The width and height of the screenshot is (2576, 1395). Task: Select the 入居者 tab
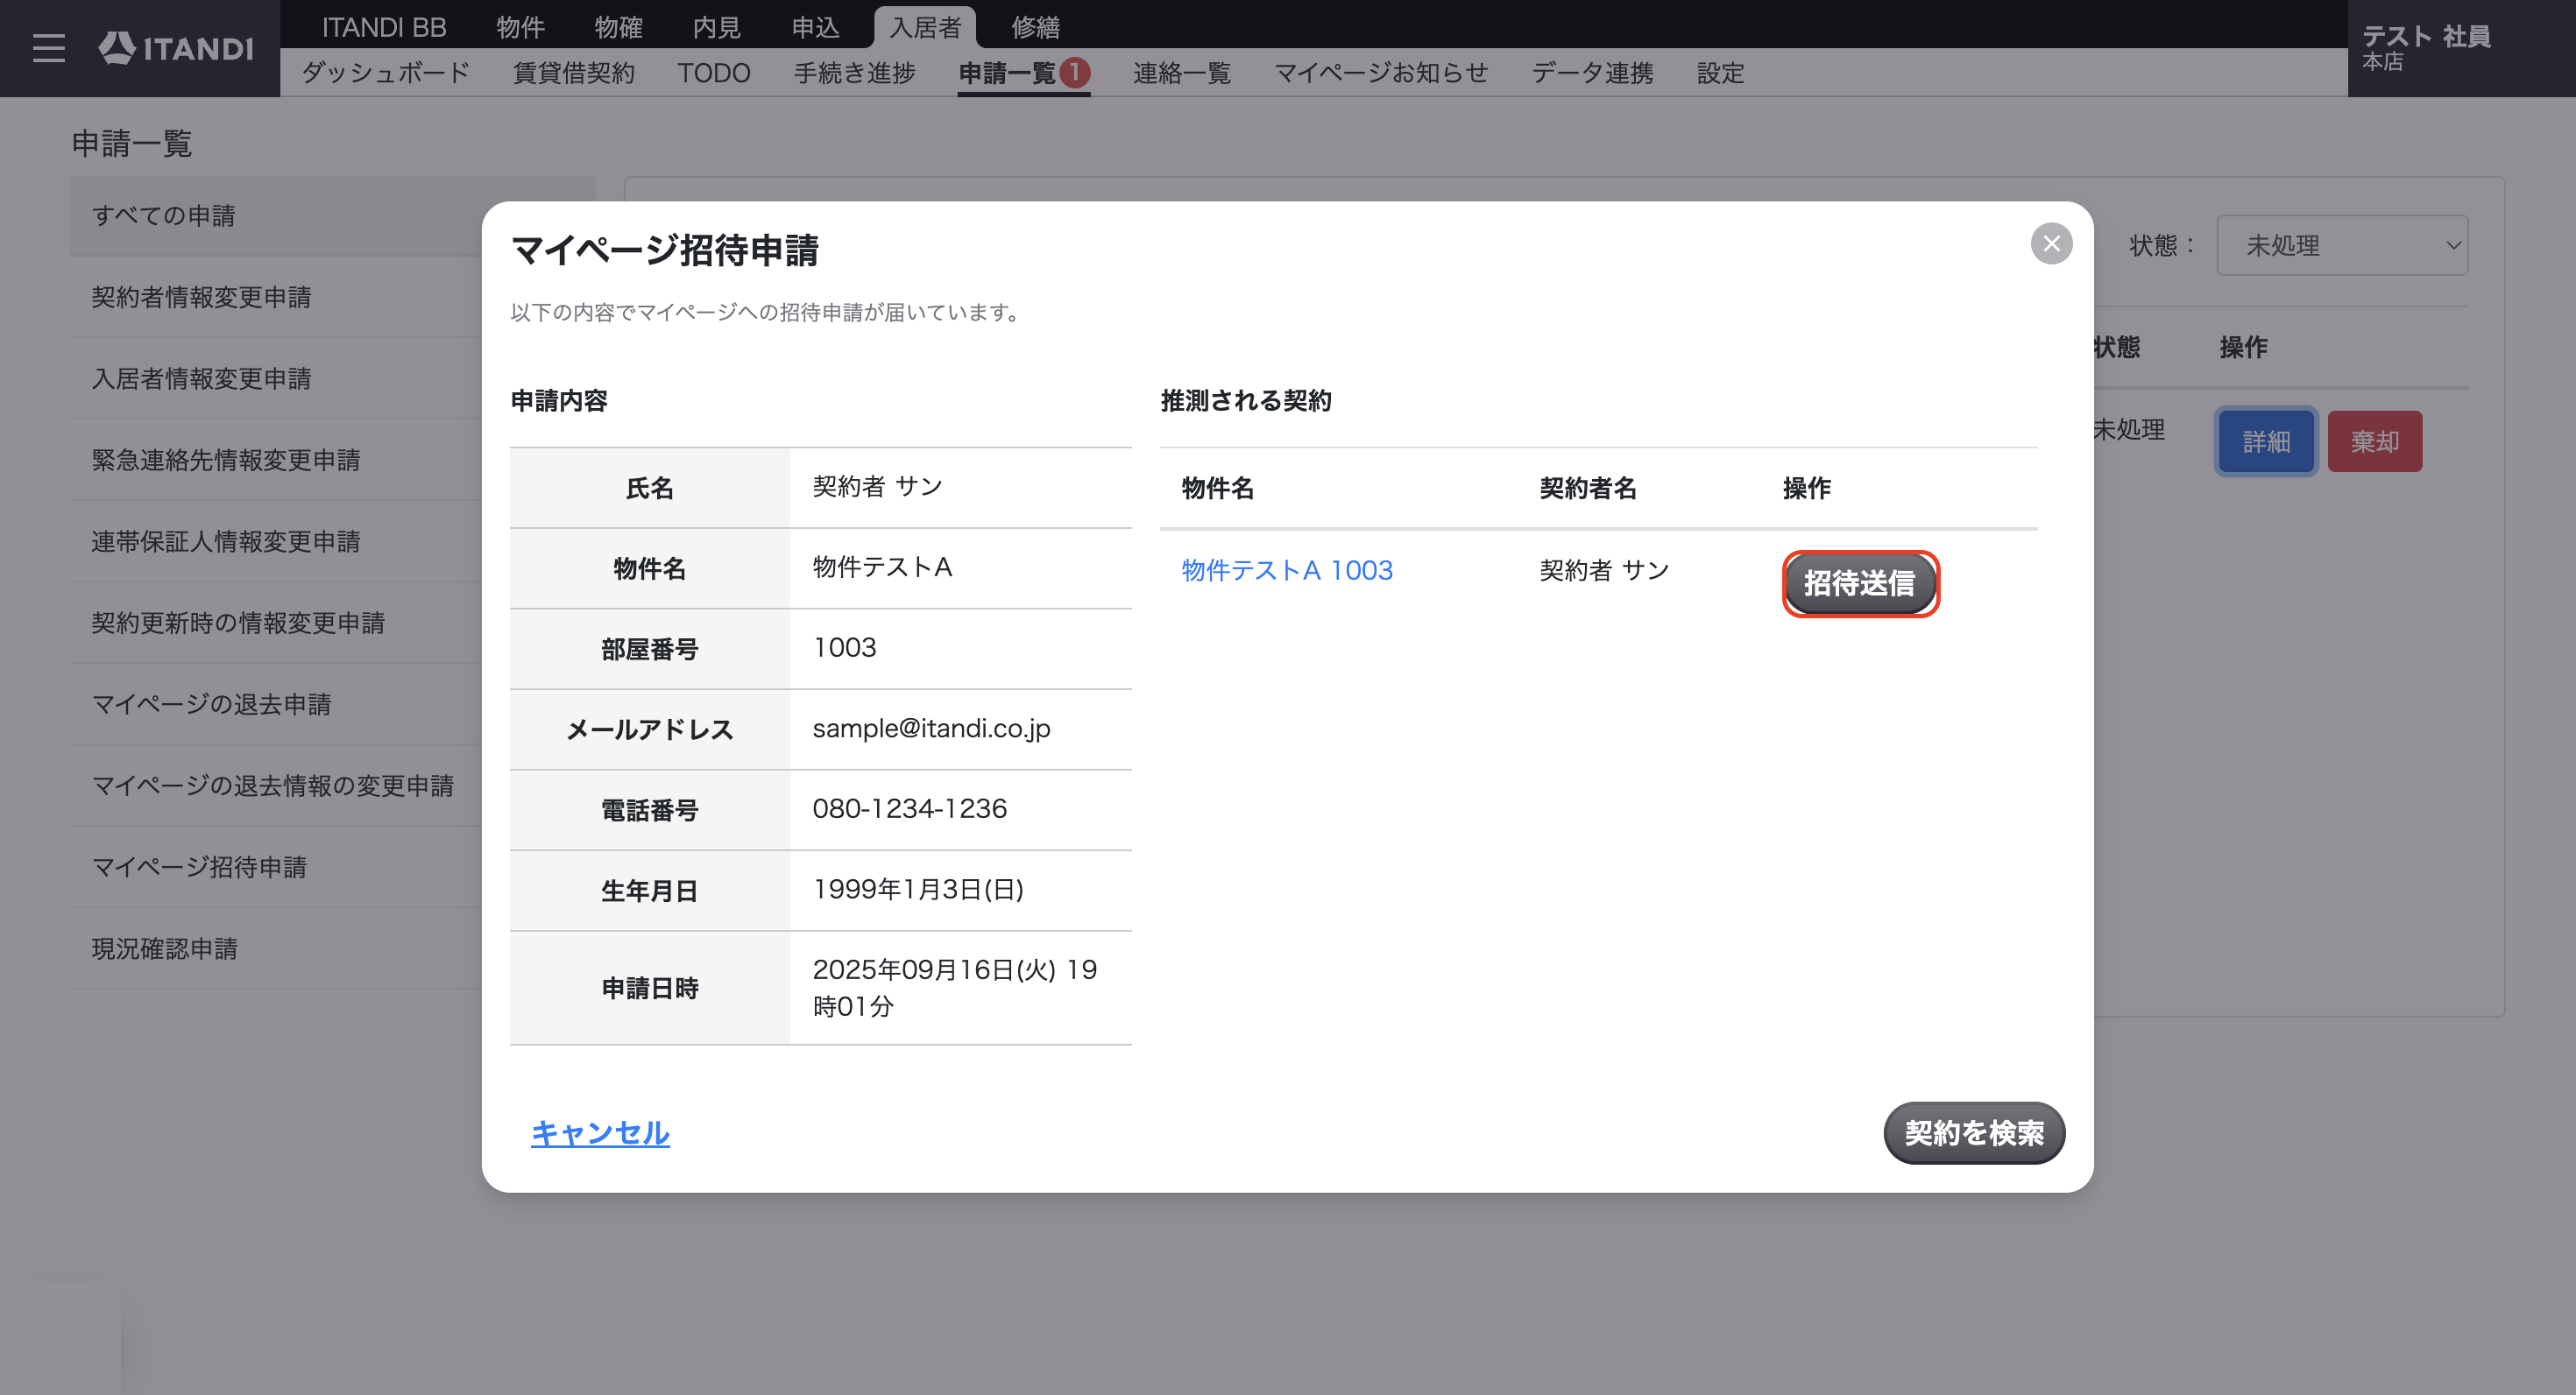(x=925, y=27)
